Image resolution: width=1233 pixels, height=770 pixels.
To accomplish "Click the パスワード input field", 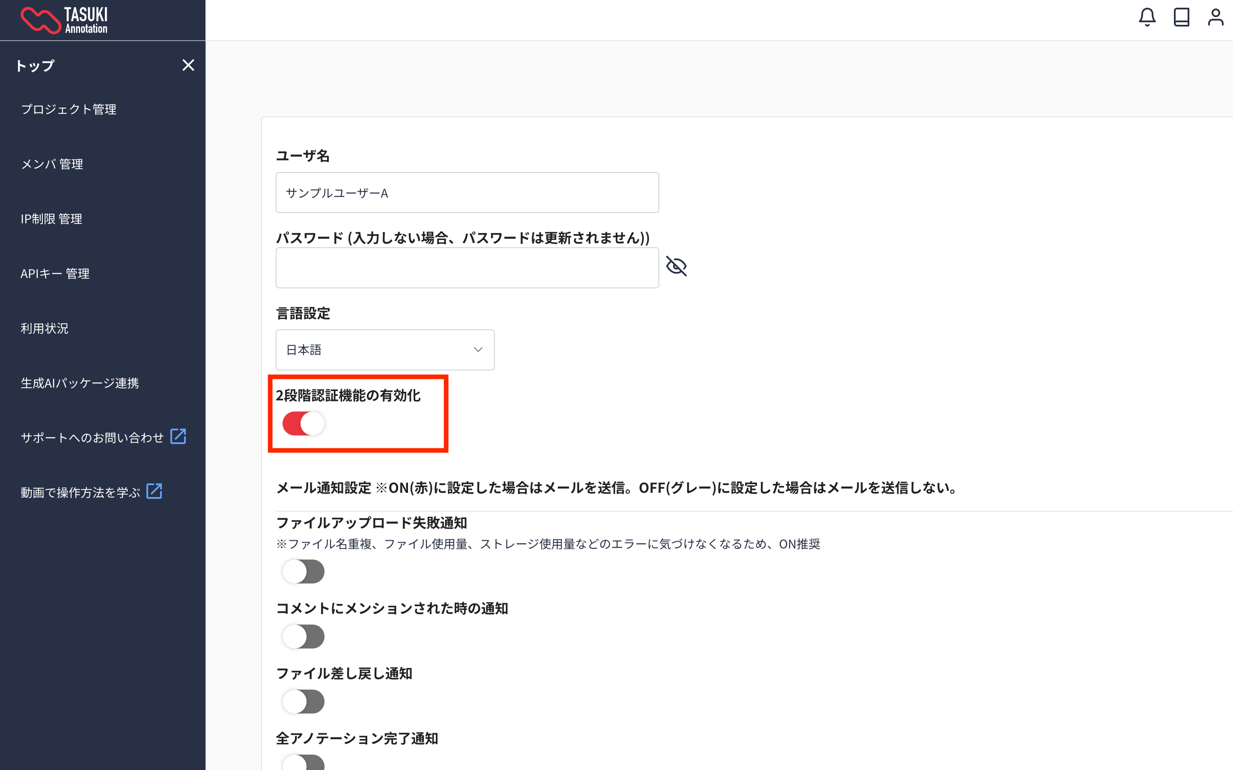I will 467,268.
